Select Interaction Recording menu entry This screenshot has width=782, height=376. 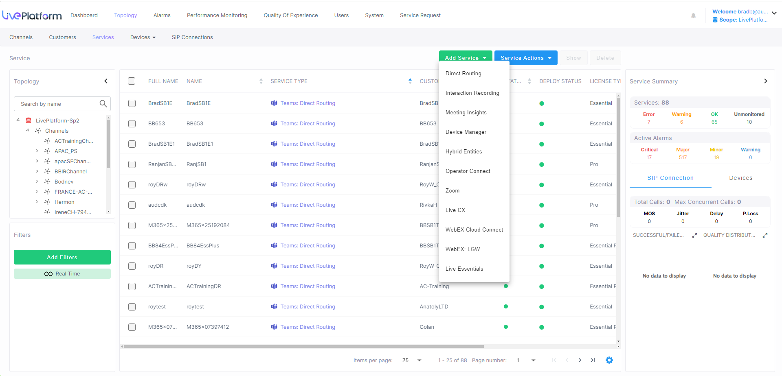(472, 93)
